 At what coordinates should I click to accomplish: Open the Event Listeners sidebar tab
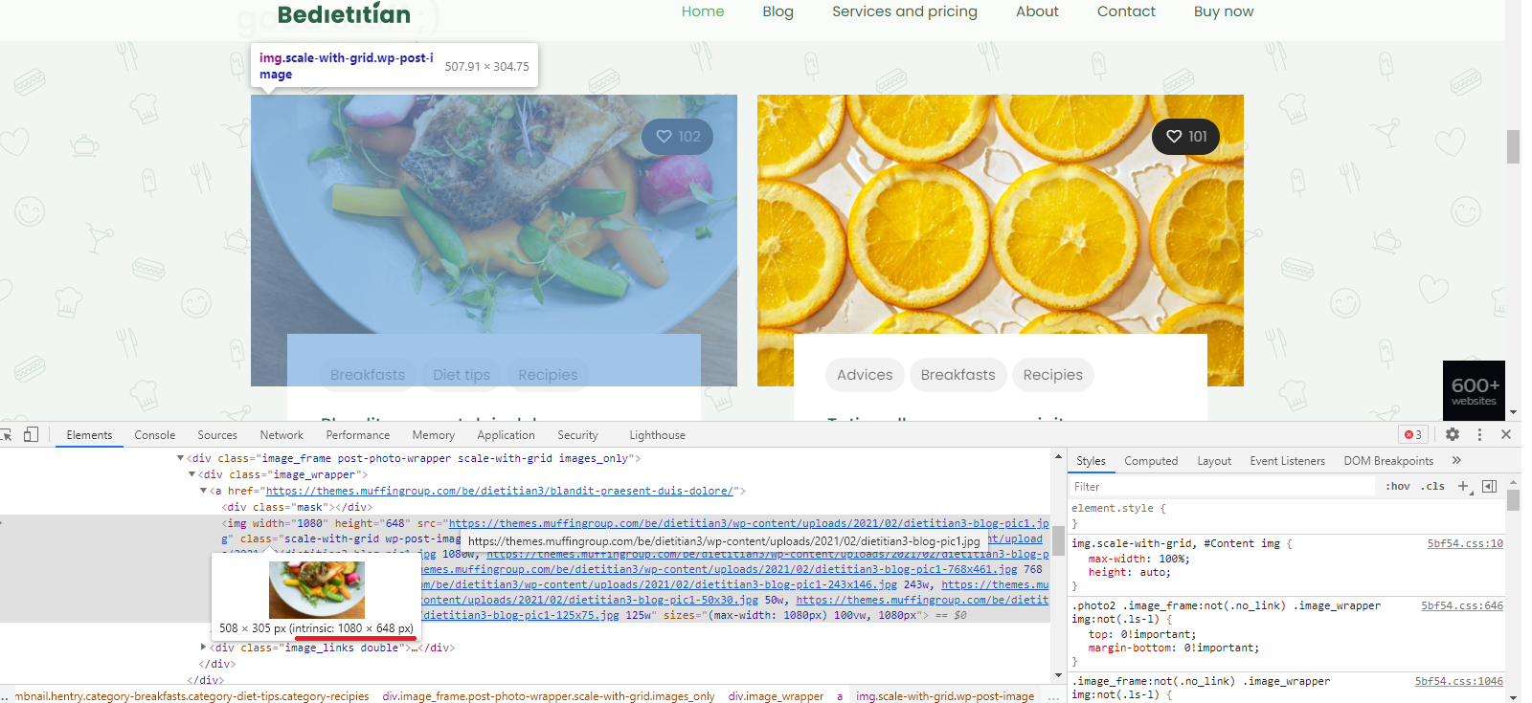pos(1288,461)
